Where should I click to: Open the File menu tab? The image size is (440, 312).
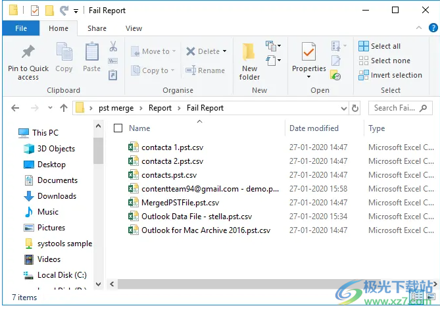click(21, 28)
